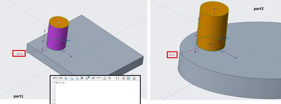Click the white drag handle atop part1 cylinder

pyautogui.click(x=59, y=22)
